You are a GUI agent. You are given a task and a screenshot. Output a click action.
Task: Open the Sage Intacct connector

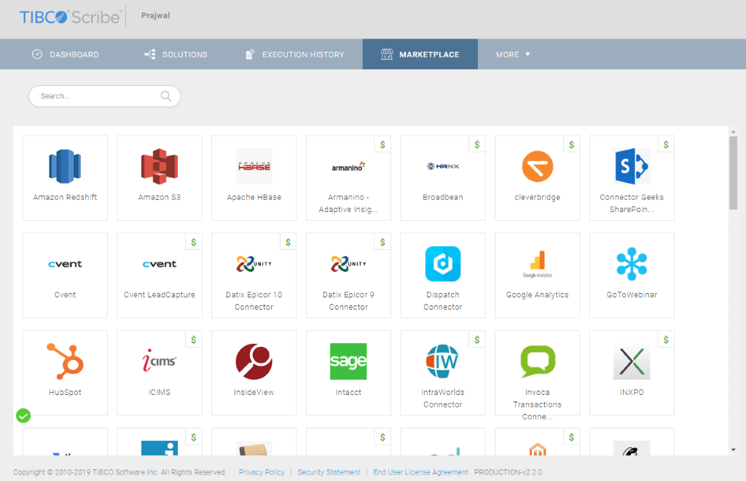click(348, 373)
